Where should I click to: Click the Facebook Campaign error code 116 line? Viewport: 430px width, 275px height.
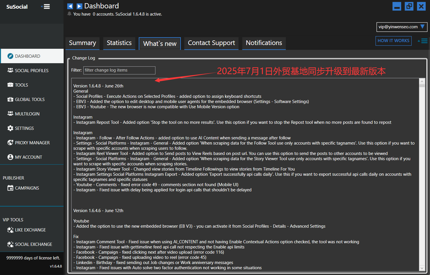click(x=149, y=252)
